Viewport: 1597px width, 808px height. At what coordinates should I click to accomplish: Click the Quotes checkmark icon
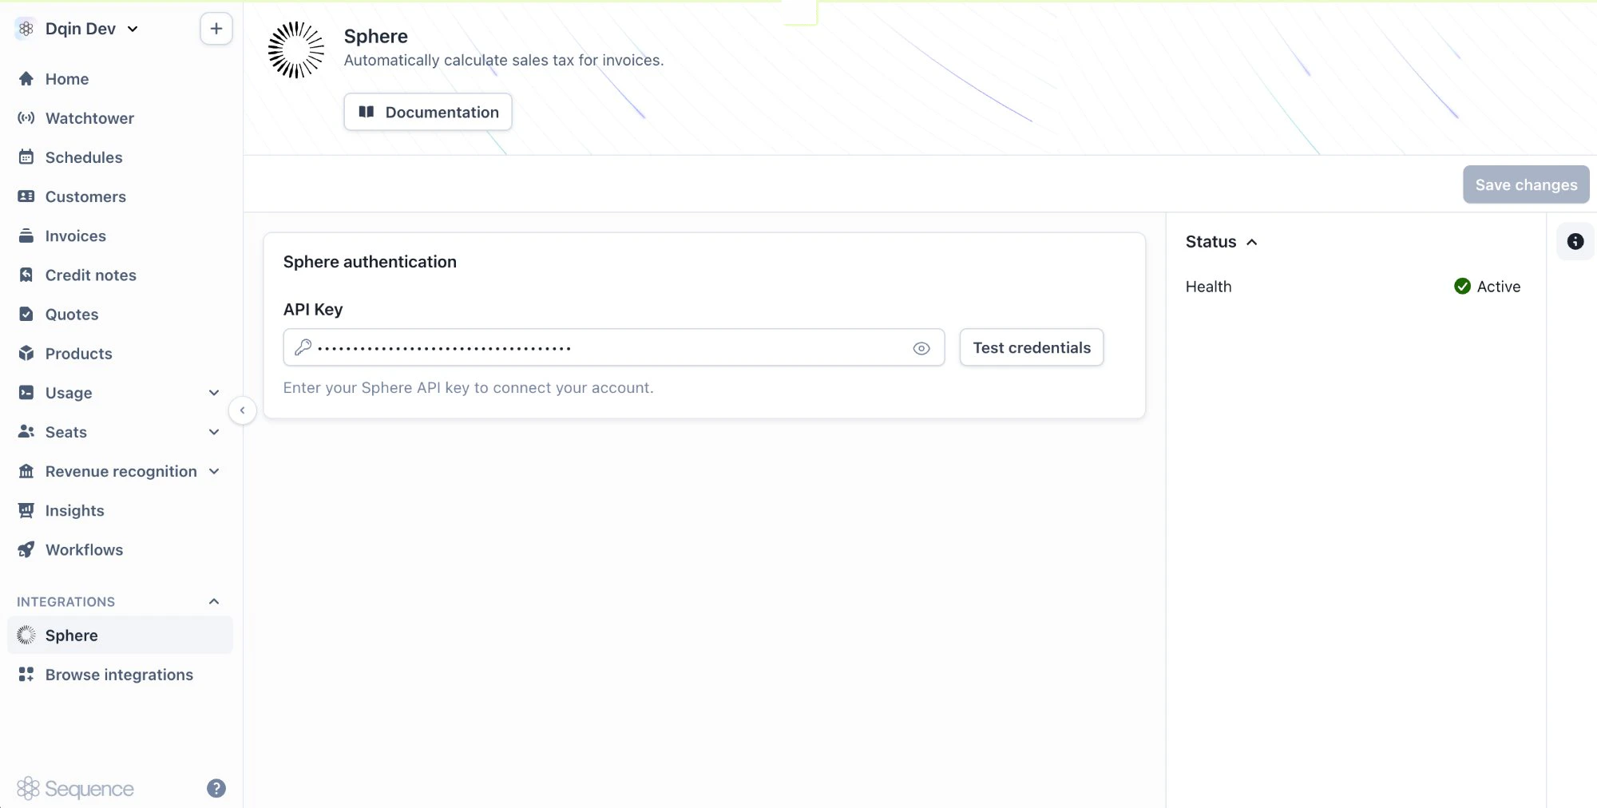[26, 313]
